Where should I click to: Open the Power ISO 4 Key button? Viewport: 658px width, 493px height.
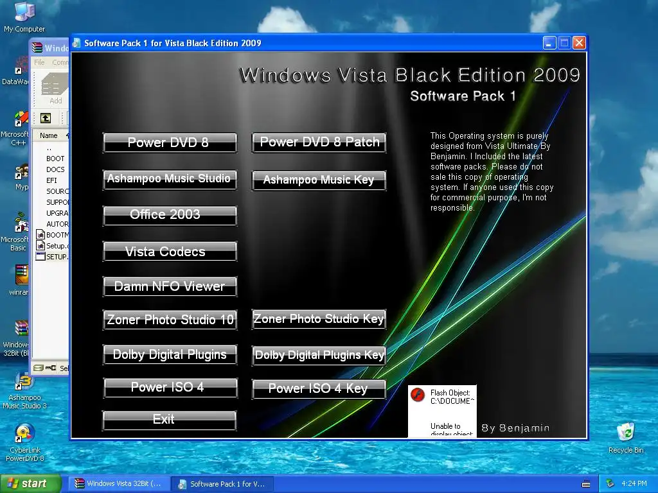coord(319,389)
